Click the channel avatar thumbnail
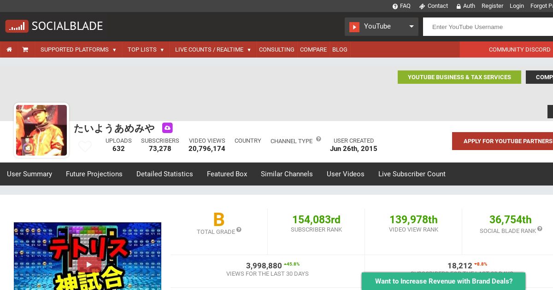The image size is (553, 290). (41, 130)
